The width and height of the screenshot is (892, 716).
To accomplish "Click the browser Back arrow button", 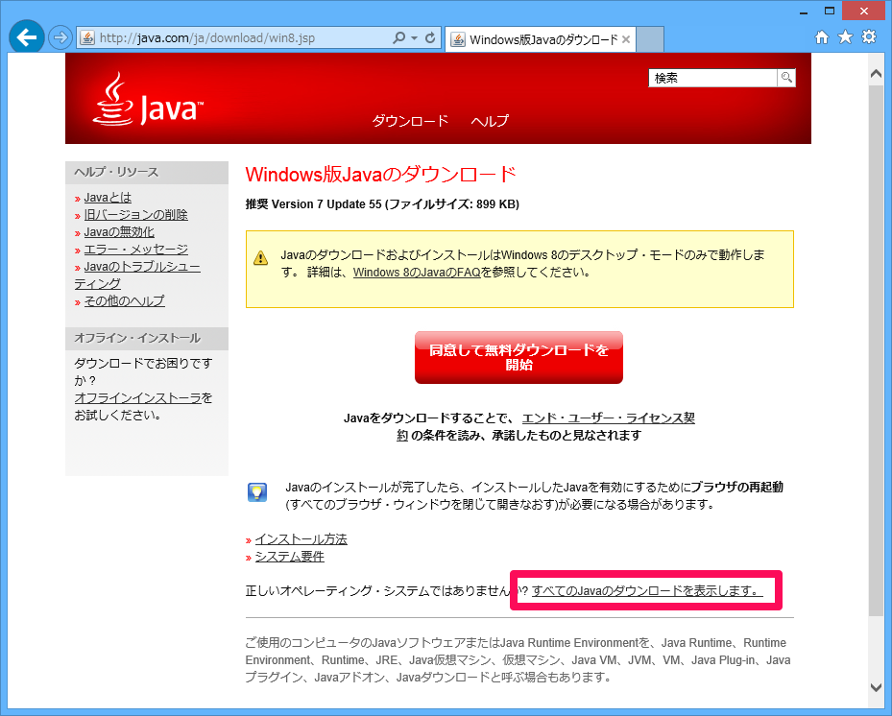I will click(x=26, y=38).
